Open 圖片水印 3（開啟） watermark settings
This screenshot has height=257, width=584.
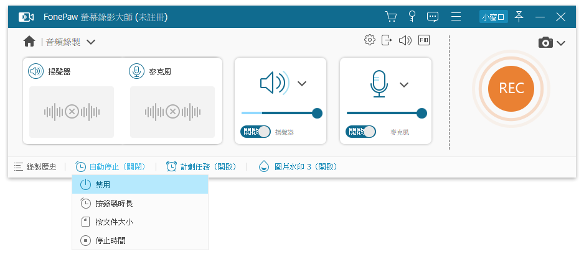298,167
